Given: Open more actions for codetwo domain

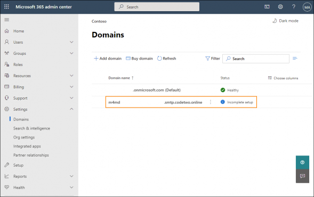Looking at the screenshot, I should pos(210,102).
